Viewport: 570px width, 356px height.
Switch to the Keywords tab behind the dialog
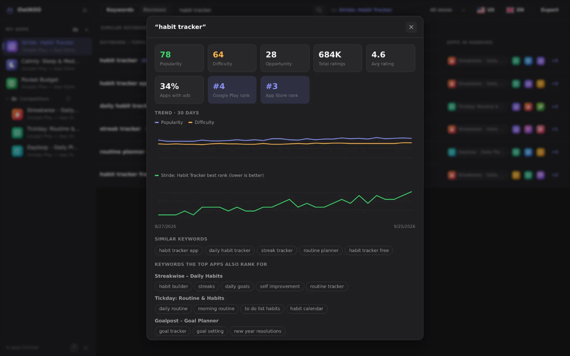point(120,10)
